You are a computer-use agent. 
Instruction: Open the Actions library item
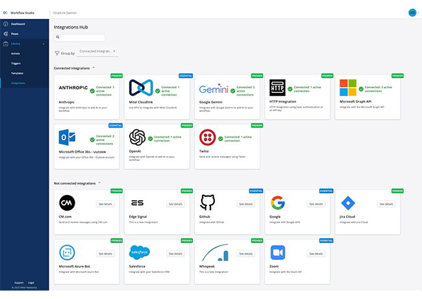pyautogui.click(x=16, y=53)
